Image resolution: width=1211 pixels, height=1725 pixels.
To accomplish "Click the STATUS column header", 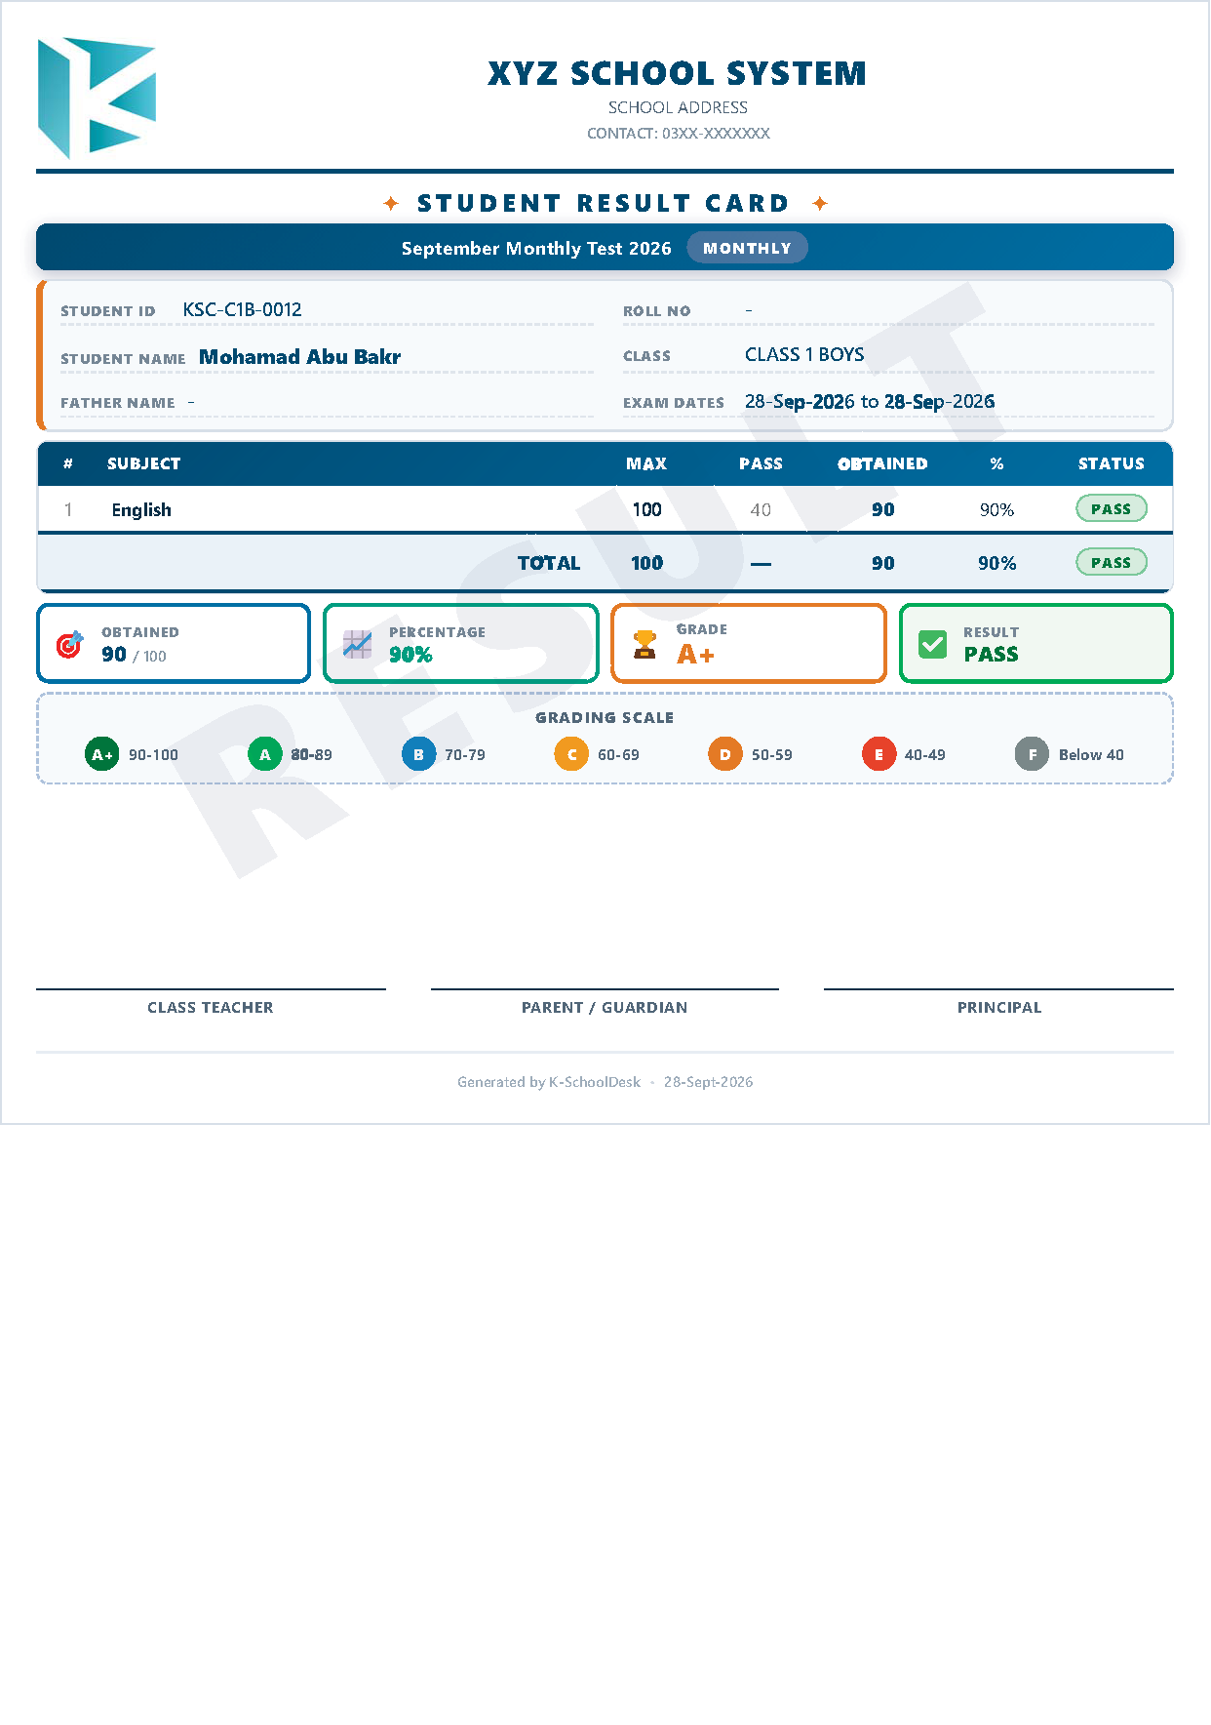I will click(1112, 463).
